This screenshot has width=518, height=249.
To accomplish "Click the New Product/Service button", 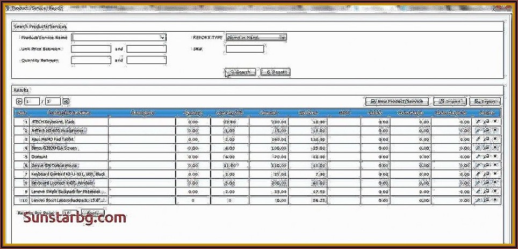I will click(397, 101).
